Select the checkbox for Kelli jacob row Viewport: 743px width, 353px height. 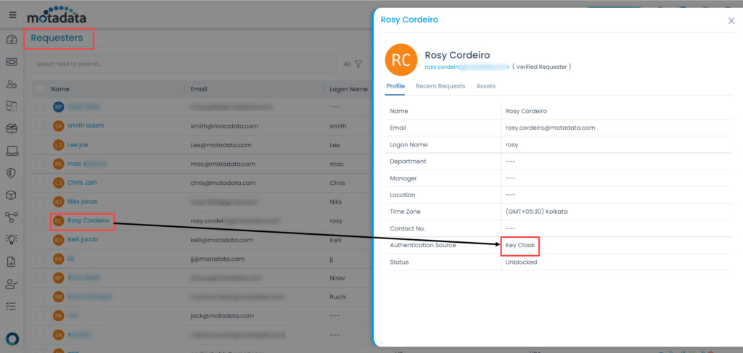(x=40, y=239)
